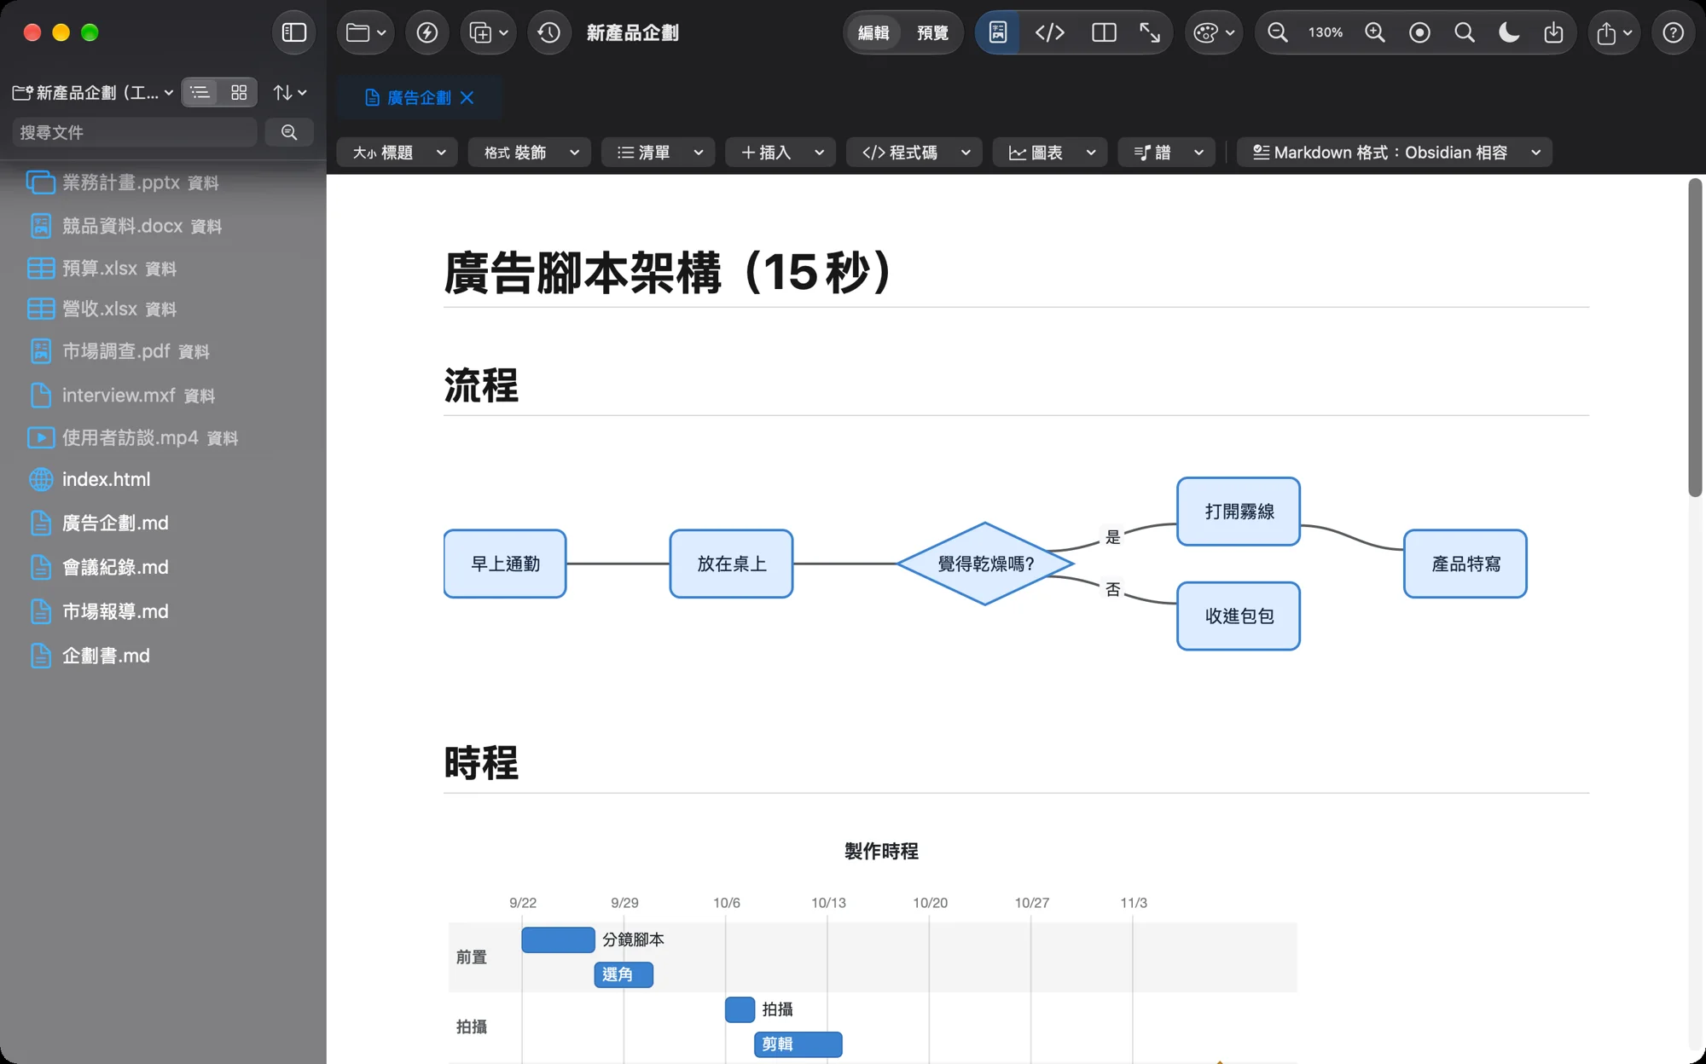Click the 130% zoom level
The width and height of the screenshot is (1706, 1064).
coord(1326,32)
